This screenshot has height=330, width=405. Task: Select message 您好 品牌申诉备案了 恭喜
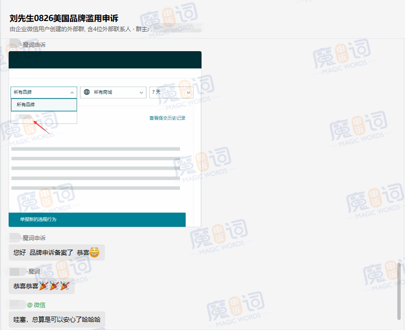[56, 253]
